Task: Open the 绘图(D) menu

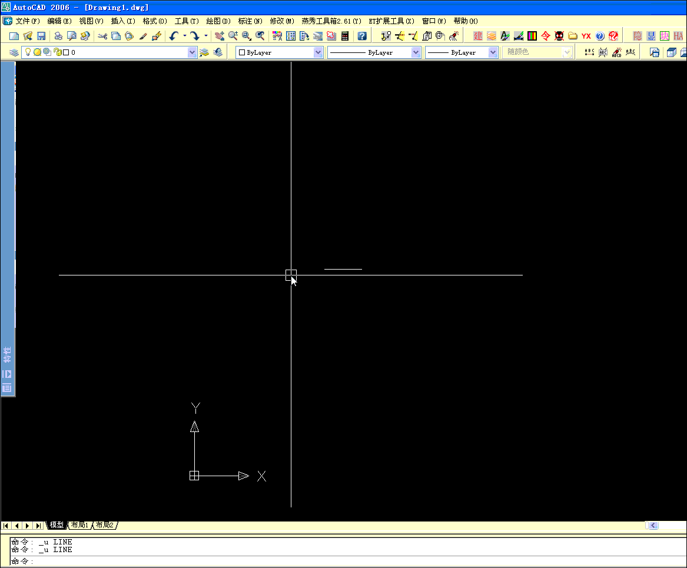Action: tap(218, 21)
